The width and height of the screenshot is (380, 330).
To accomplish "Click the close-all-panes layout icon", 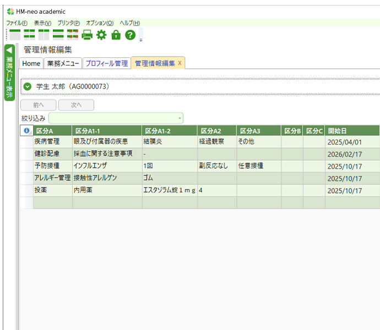I will (x=73, y=35).
